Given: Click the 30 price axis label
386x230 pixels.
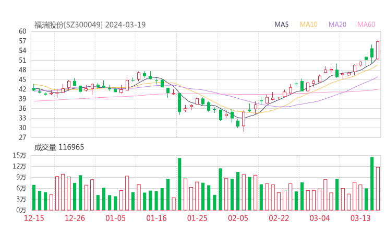Looking at the screenshot, I should point(22,128).
